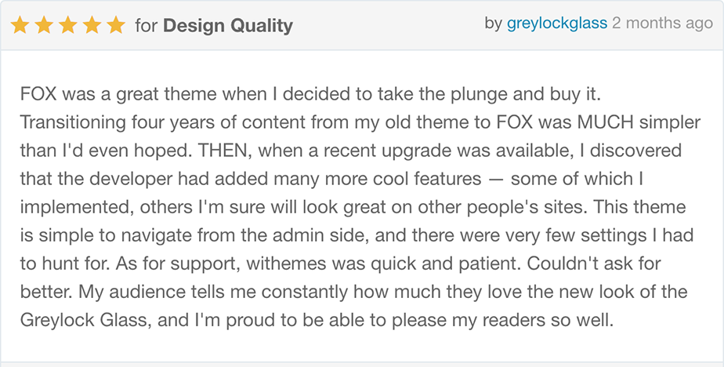Click the line starting 'implemented, others I'm sure'
The height and width of the screenshot is (367, 724).
[353, 207]
